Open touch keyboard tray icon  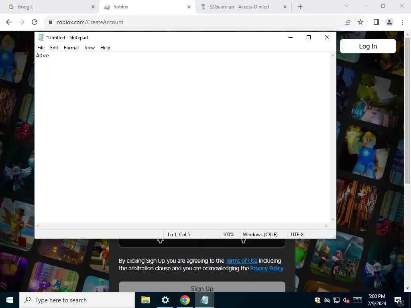357,300
